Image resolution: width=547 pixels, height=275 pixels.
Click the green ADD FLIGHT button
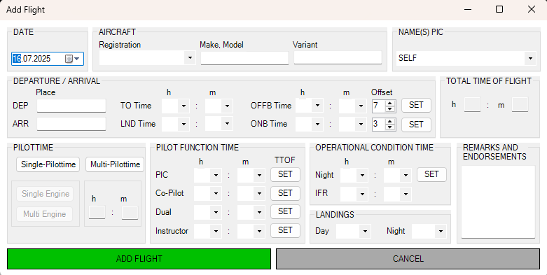tap(139, 259)
